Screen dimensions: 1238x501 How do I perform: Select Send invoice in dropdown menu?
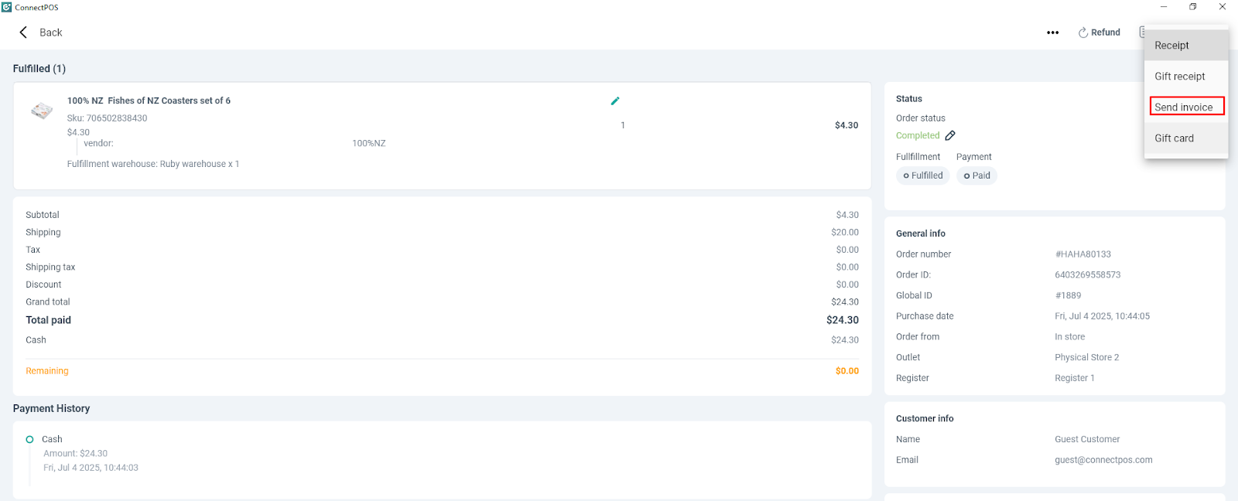[1184, 107]
